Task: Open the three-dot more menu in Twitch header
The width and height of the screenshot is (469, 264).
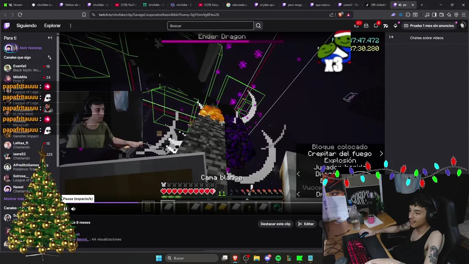Action: coord(70,26)
